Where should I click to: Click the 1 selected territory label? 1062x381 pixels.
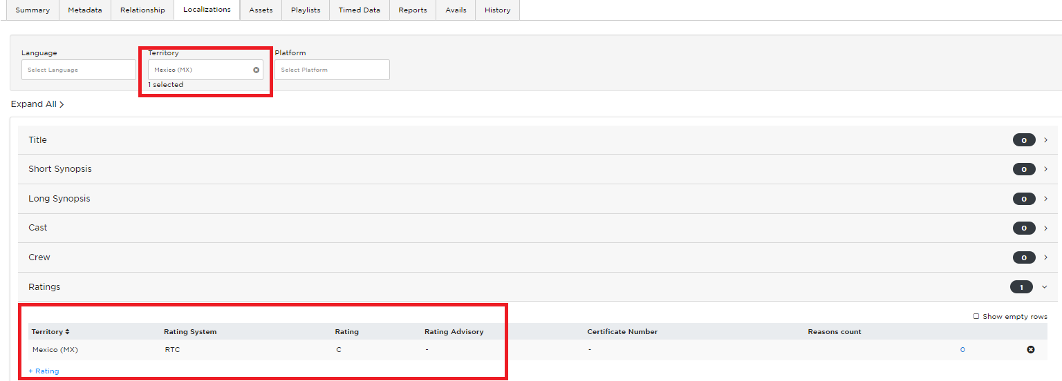(166, 85)
